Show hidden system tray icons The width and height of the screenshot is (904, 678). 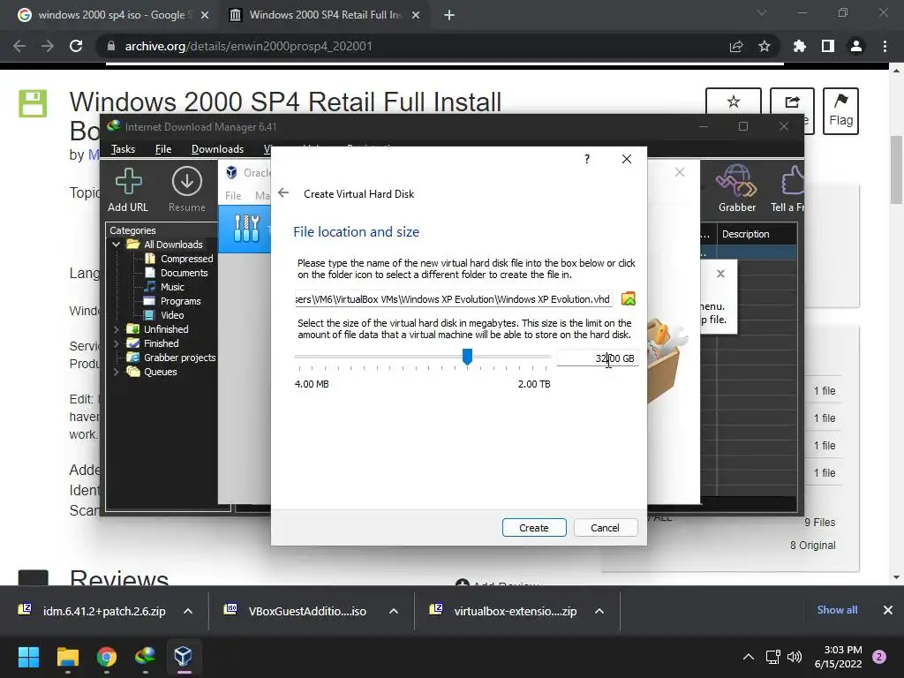click(749, 657)
